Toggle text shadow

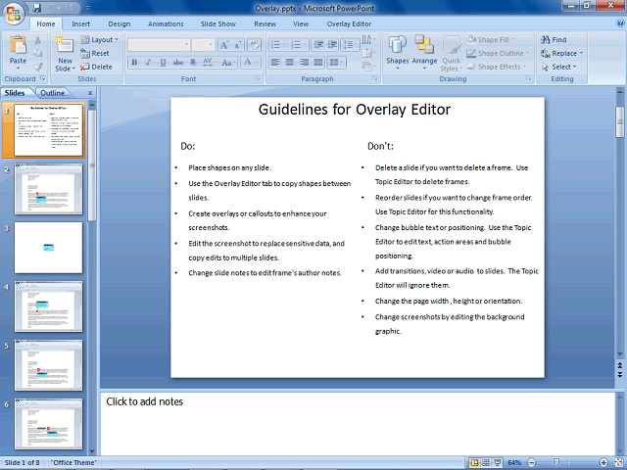(193, 62)
